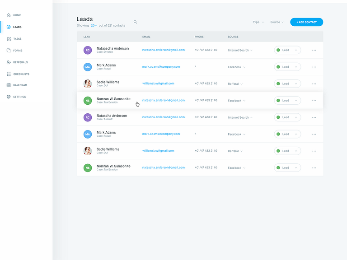347x260 pixels.
Task: Click the name Nataascha Anderson
Action: tap(113, 48)
